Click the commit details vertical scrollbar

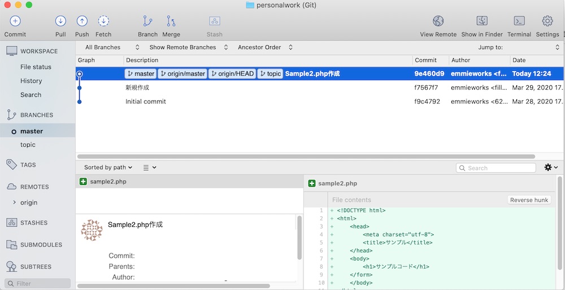click(x=299, y=238)
